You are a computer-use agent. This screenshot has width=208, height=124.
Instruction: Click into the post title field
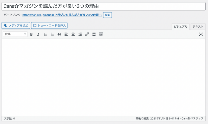[104, 6]
